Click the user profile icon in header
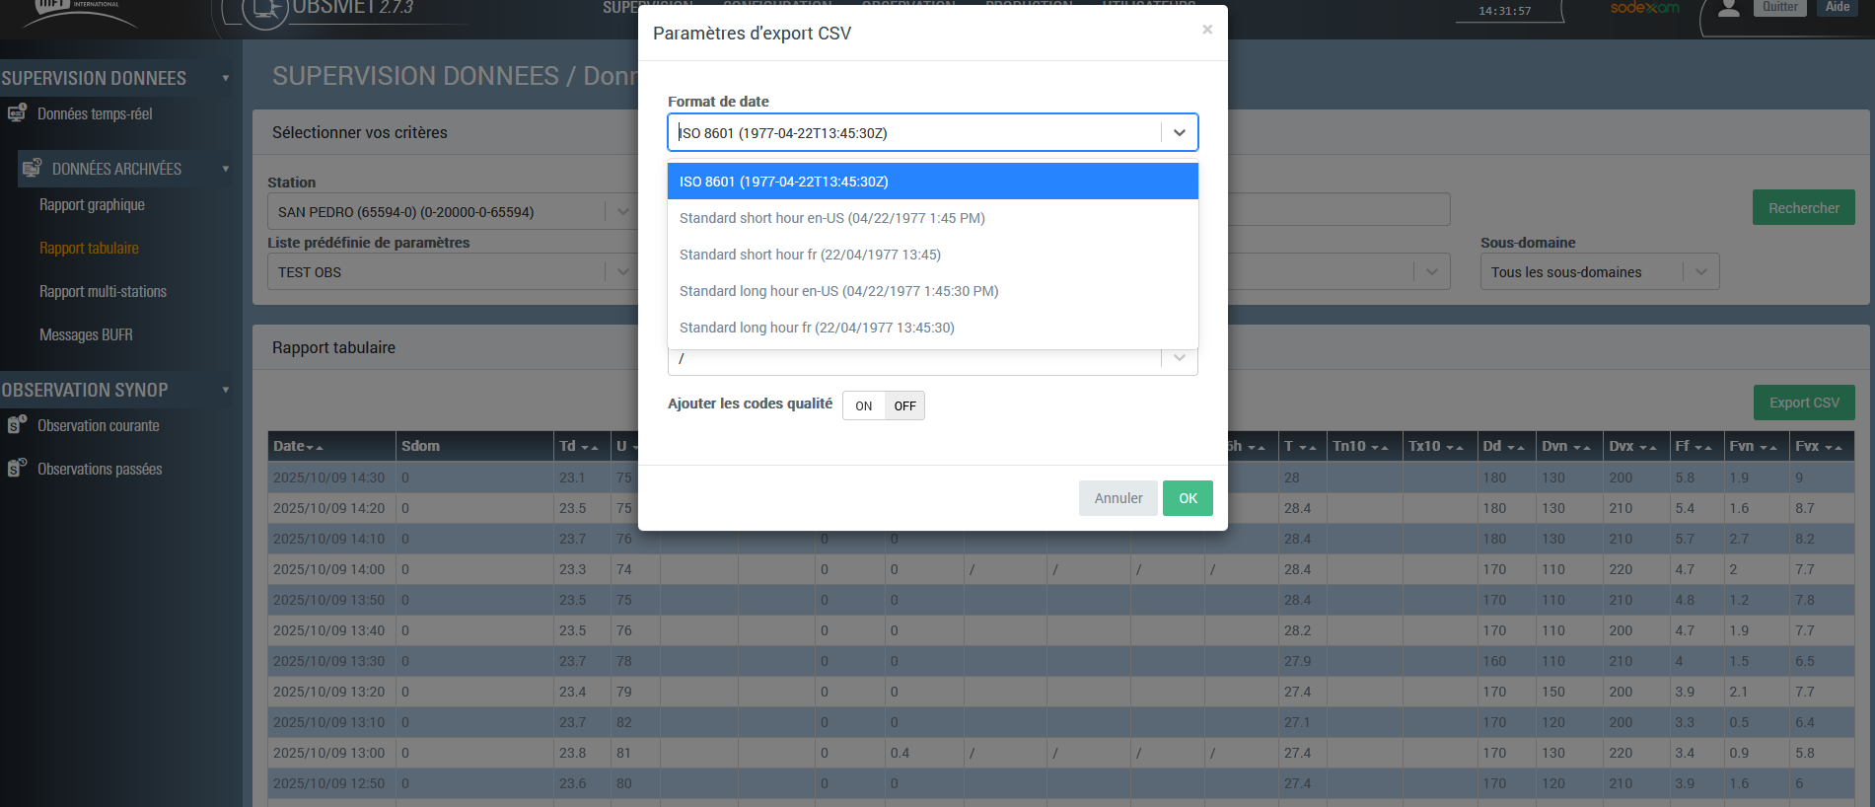 click(1728, 9)
